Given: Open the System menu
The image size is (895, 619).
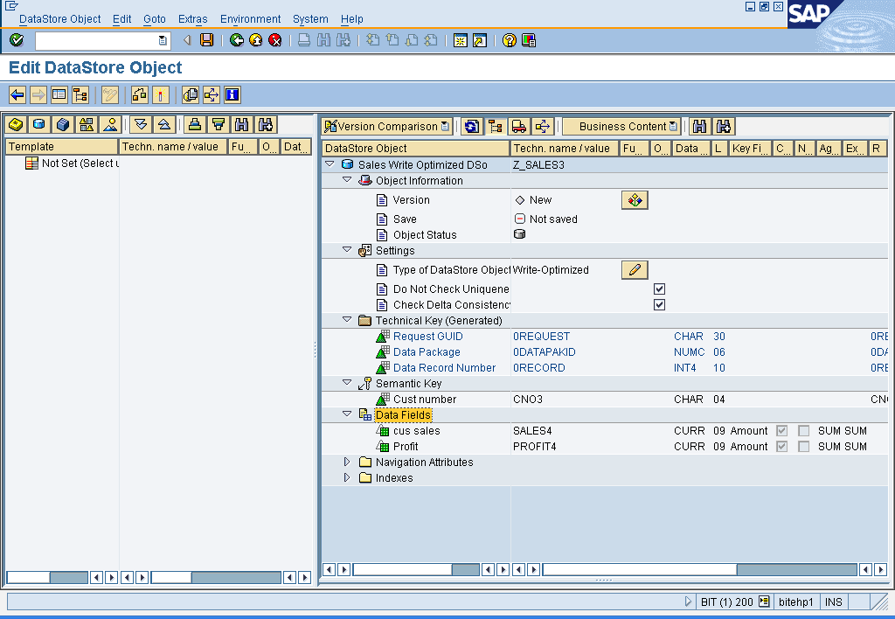Looking at the screenshot, I should [310, 19].
